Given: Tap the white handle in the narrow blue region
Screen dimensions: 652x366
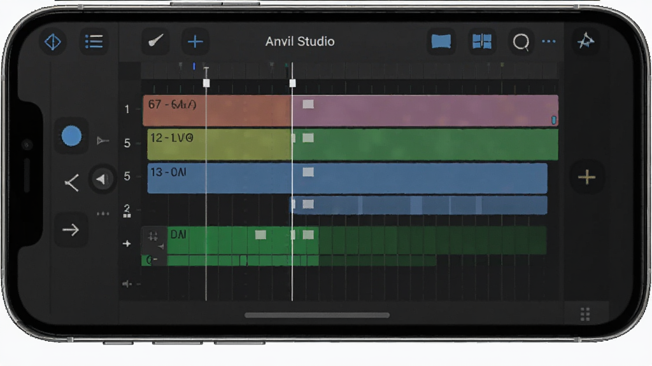Looking at the screenshot, I should click(x=308, y=204).
